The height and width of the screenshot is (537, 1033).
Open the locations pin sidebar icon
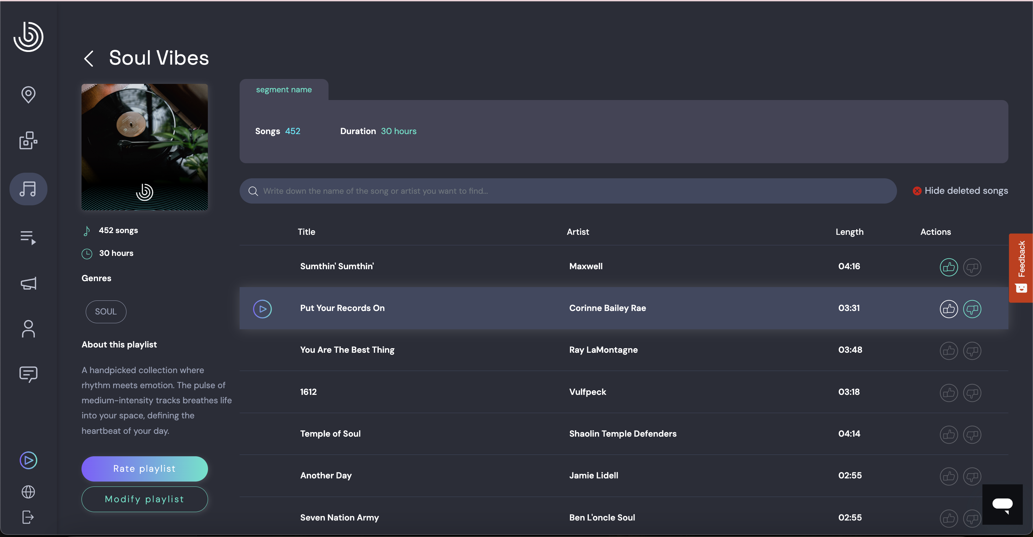(28, 95)
